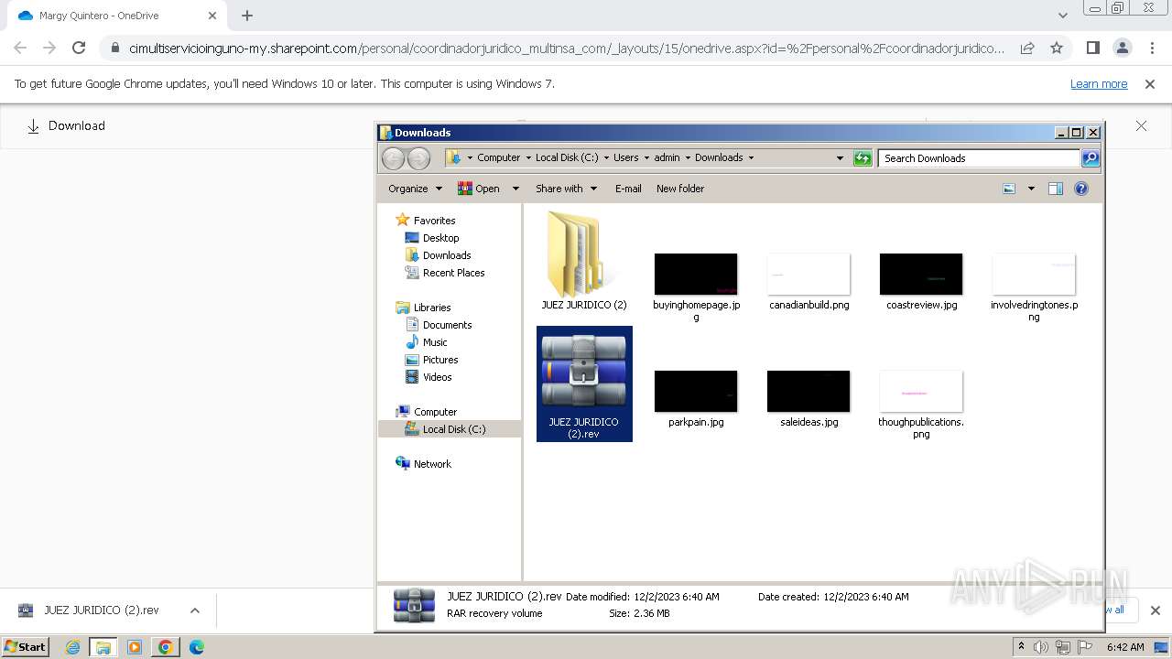
Task: Create a New folder
Action: [680, 189]
